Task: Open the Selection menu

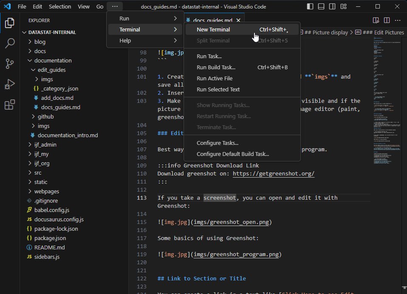Action: (60, 6)
